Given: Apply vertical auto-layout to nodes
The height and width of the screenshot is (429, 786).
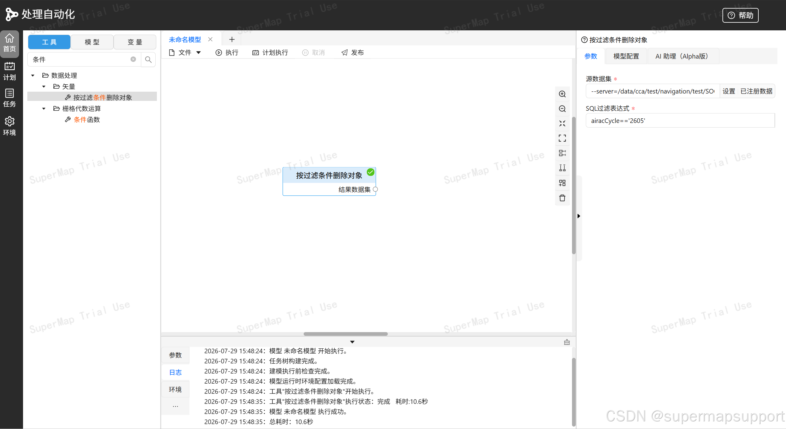Looking at the screenshot, I should coord(562,168).
